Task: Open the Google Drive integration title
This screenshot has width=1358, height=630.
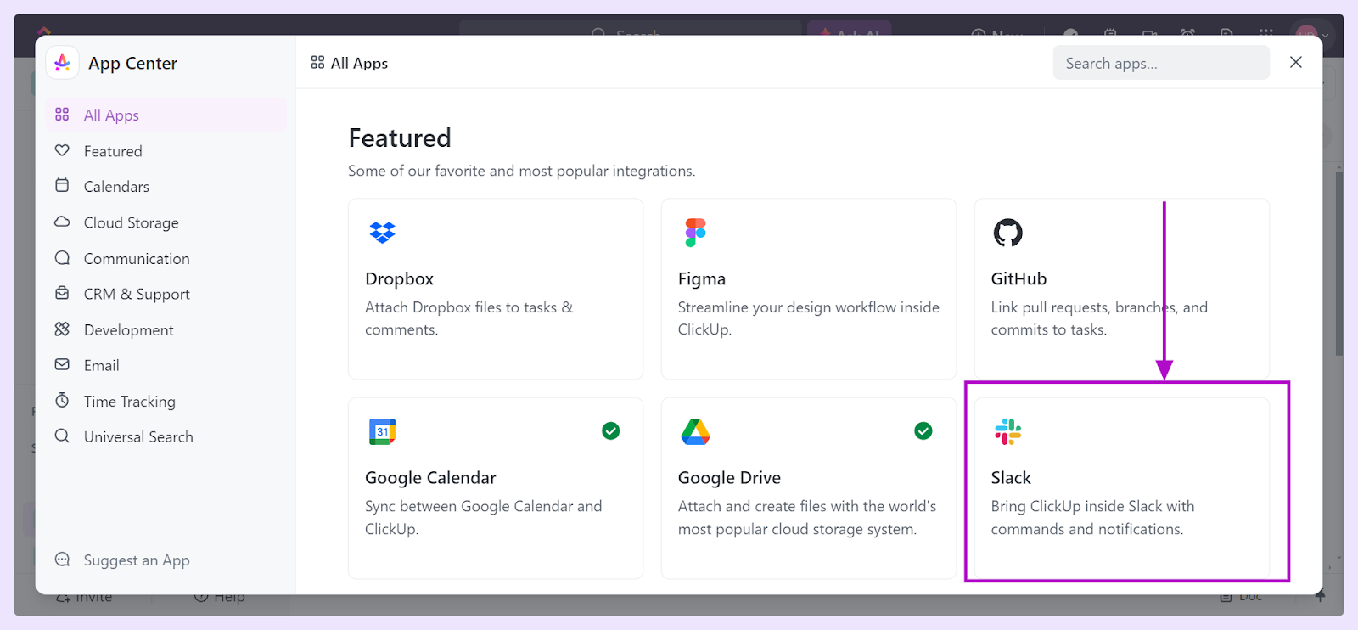Action: (729, 477)
